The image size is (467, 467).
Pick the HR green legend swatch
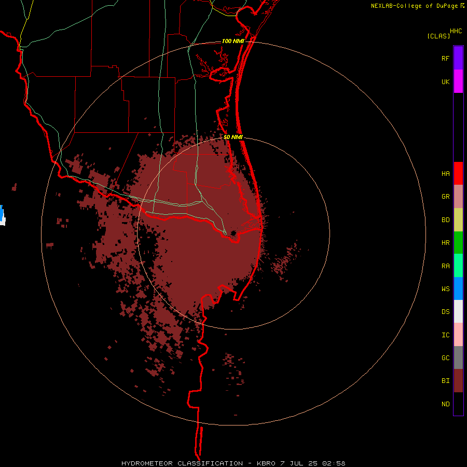click(458, 242)
